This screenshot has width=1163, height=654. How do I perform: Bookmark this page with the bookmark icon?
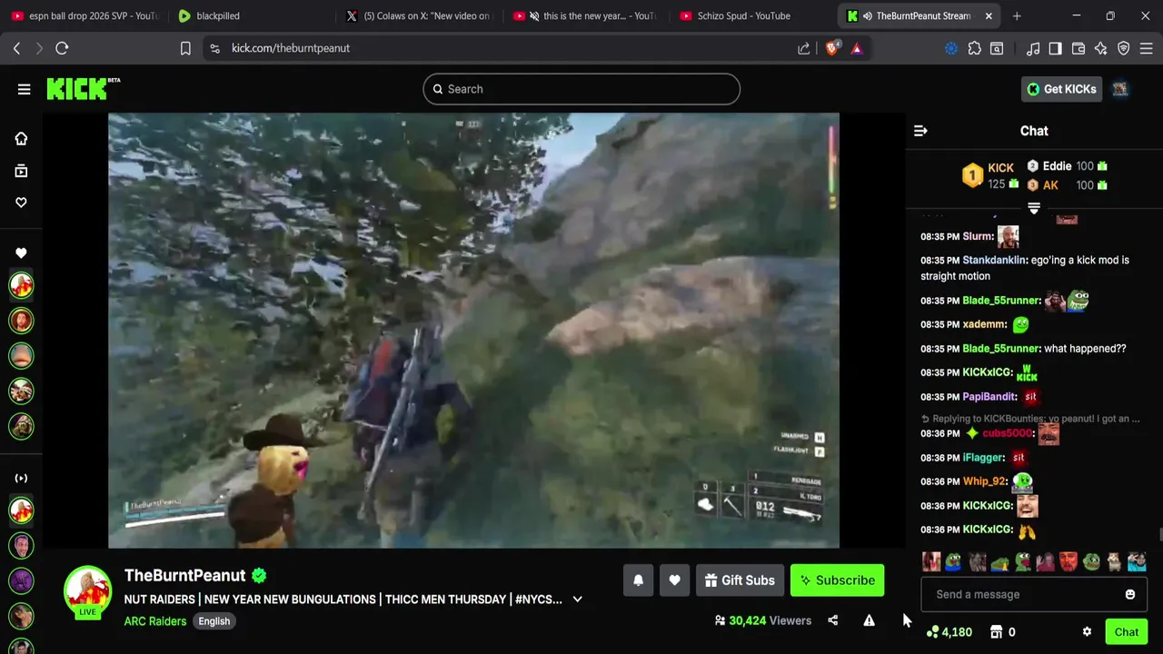pos(185,48)
